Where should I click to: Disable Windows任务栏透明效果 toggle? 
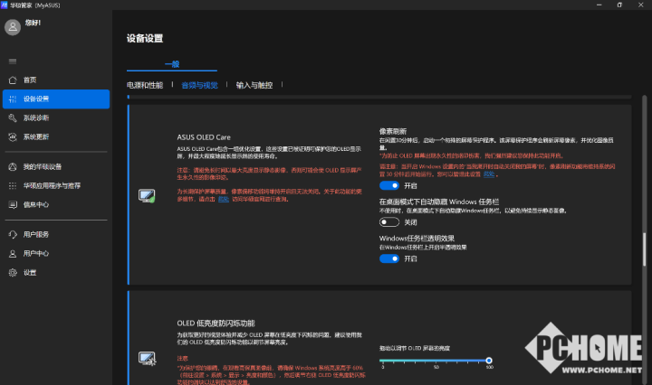point(389,258)
